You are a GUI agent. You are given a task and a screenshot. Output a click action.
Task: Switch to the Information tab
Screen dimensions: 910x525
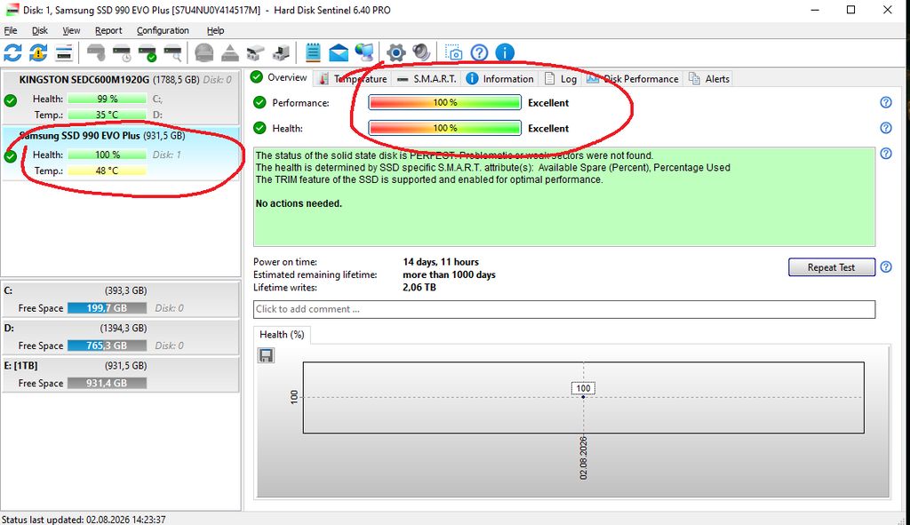(499, 79)
